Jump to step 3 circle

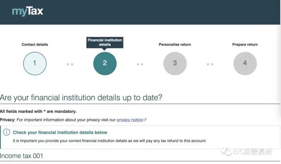(x=175, y=63)
